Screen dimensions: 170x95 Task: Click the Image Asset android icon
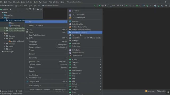pyautogui.click(x=70, y=43)
